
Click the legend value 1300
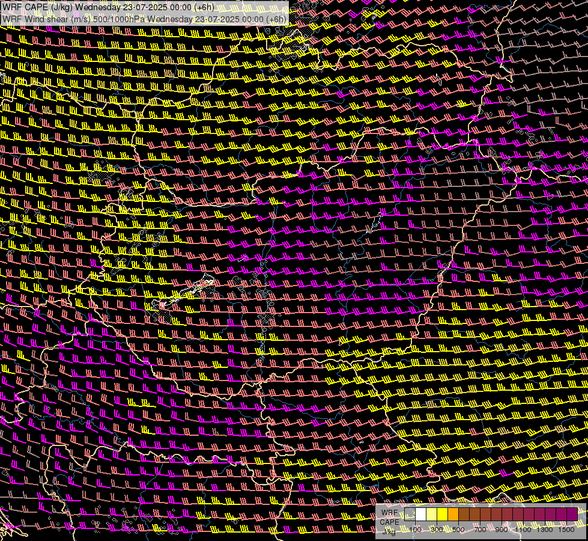545,530
